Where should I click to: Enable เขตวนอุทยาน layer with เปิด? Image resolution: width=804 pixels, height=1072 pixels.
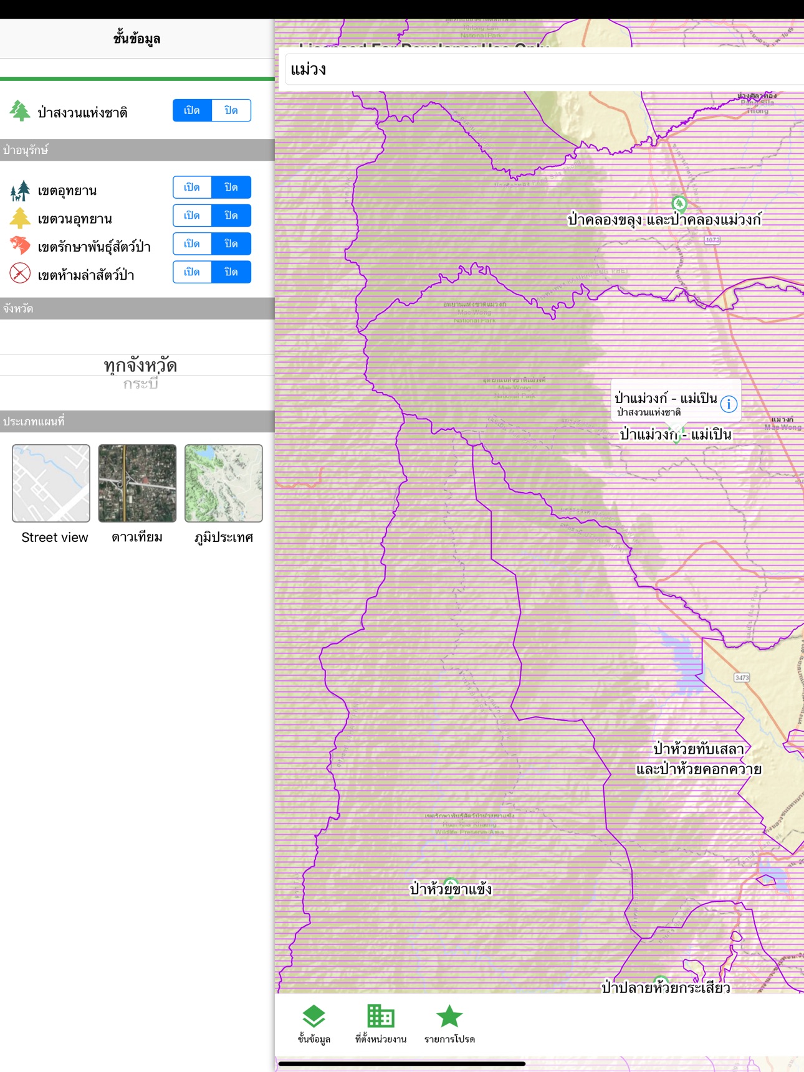pyautogui.click(x=192, y=216)
